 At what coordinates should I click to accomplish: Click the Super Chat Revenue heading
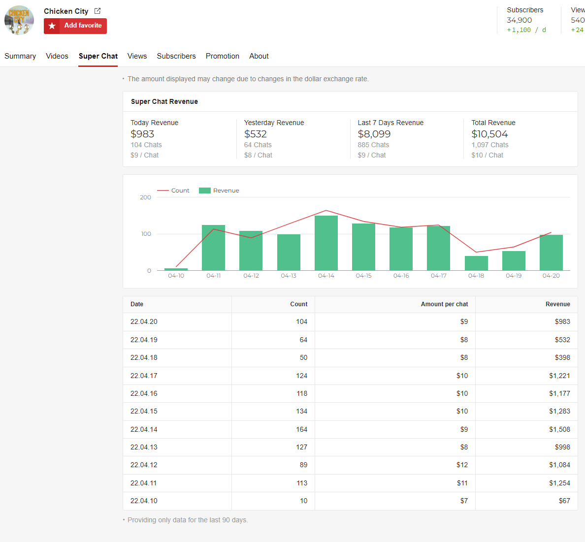click(164, 101)
